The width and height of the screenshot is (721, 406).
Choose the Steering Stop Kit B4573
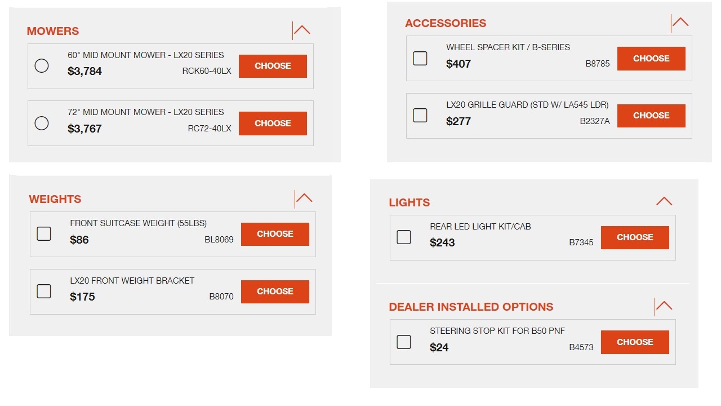click(635, 342)
